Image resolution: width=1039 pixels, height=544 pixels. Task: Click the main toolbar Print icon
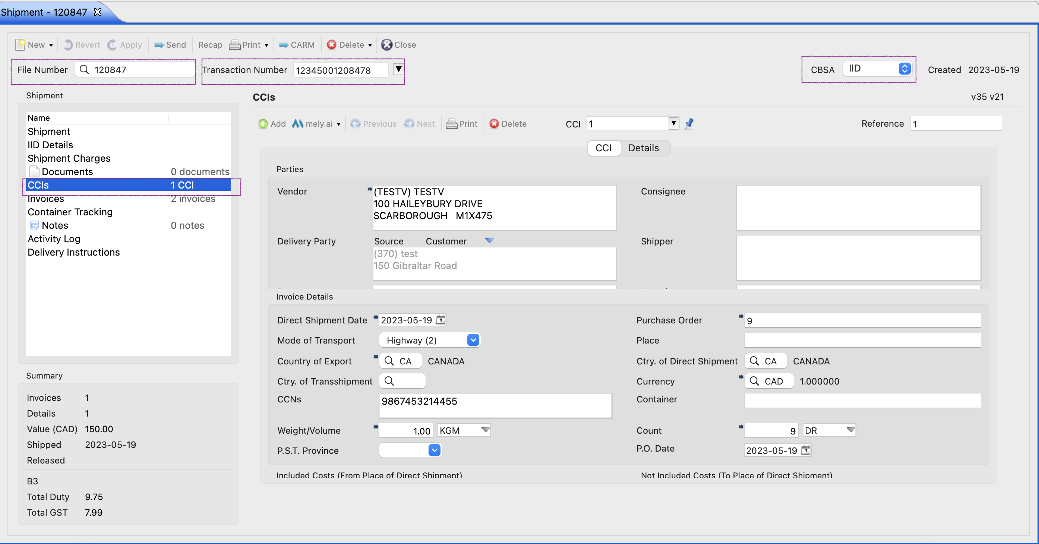(x=234, y=45)
